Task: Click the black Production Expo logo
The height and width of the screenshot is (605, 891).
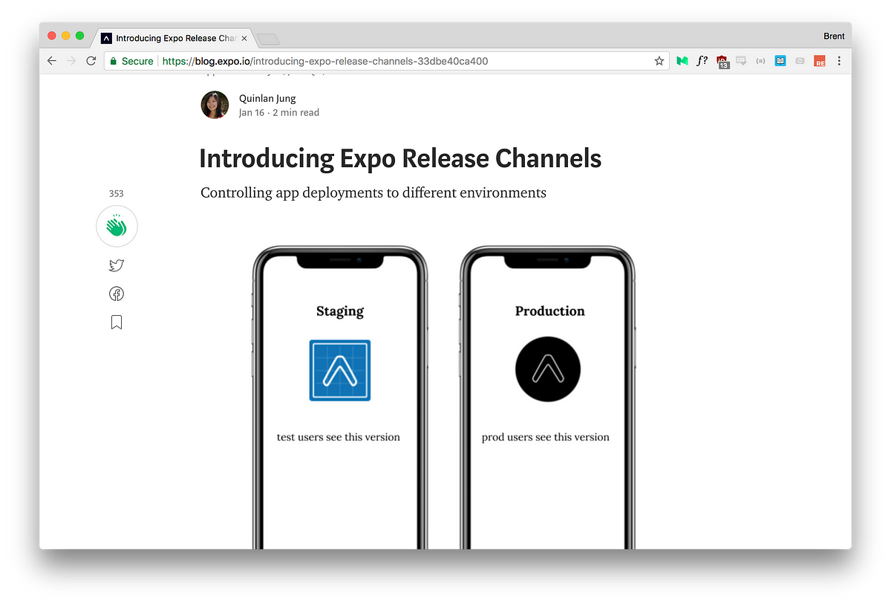Action: pos(548,369)
